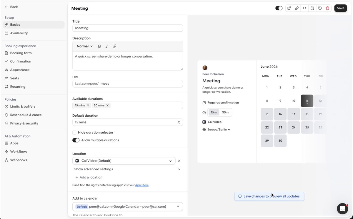Open event preview in new tab icon
Screen dimensions: 353x219
[289, 8]
